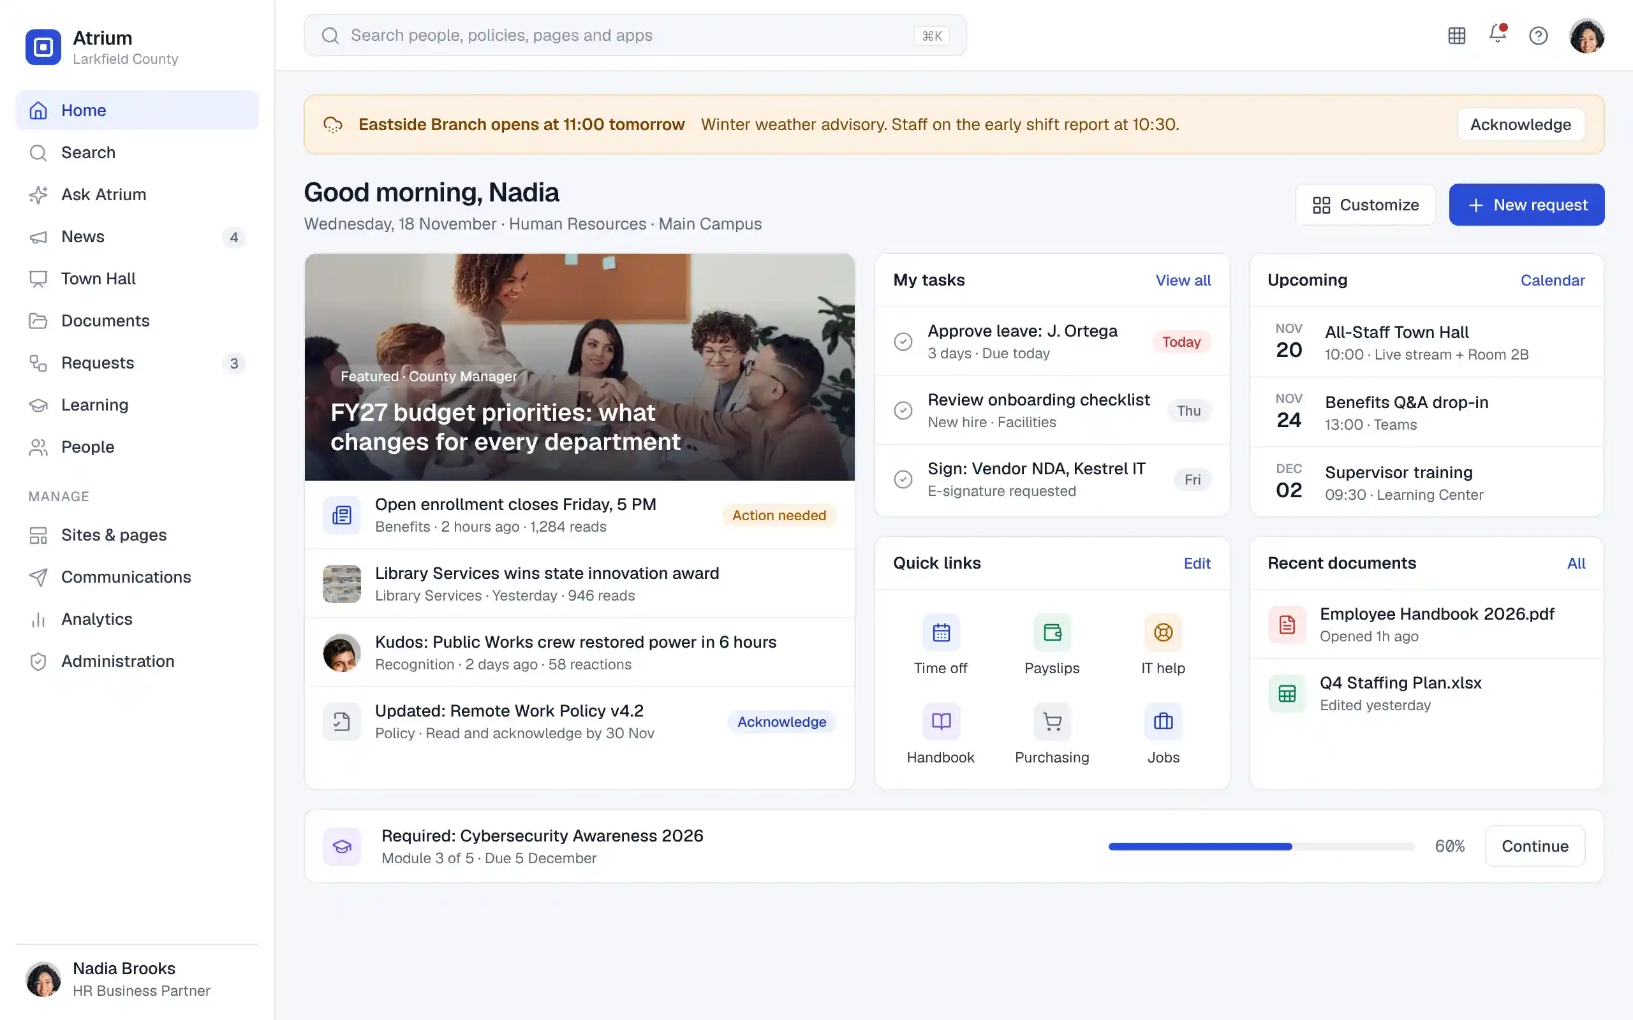The width and height of the screenshot is (1633, 1020).
Task: Open the IT help quick link
Action: coord(1163,645)
